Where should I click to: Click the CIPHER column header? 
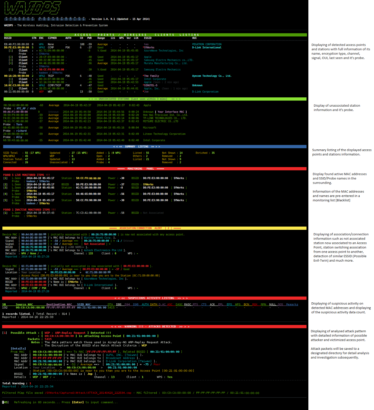[x=52, y=38]
